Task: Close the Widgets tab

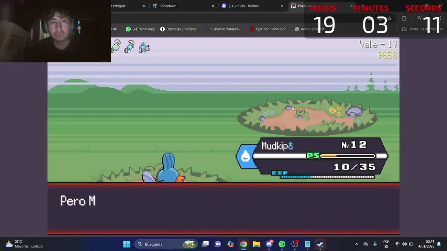Action: (x=144, y=6)
